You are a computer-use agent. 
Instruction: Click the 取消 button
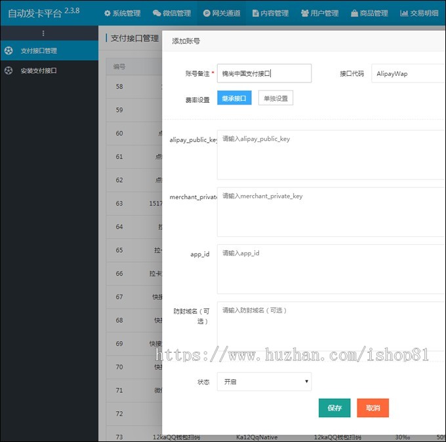point(373,408)
